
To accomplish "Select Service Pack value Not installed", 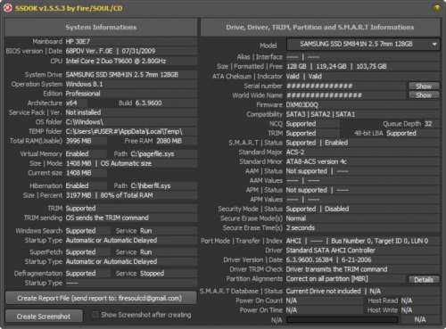I will click(83, 112).
